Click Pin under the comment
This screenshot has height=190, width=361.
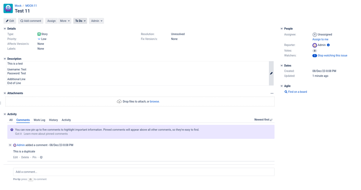pos(34,157)
